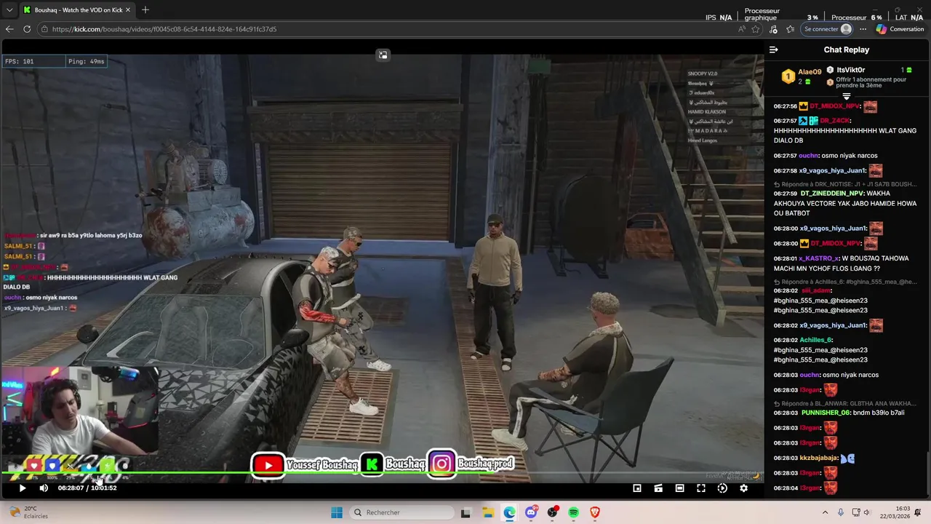This screenshot has height=524, width=931.
Task: Open Copilot Conversation button
Action: 900,29
